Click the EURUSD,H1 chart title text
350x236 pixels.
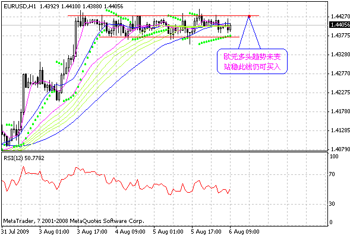[x=64, y=7]
